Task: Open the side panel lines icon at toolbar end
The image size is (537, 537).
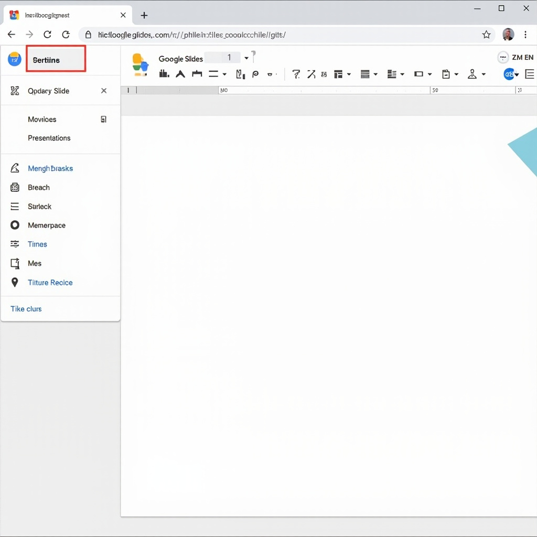Action: (x=530, y=74)
